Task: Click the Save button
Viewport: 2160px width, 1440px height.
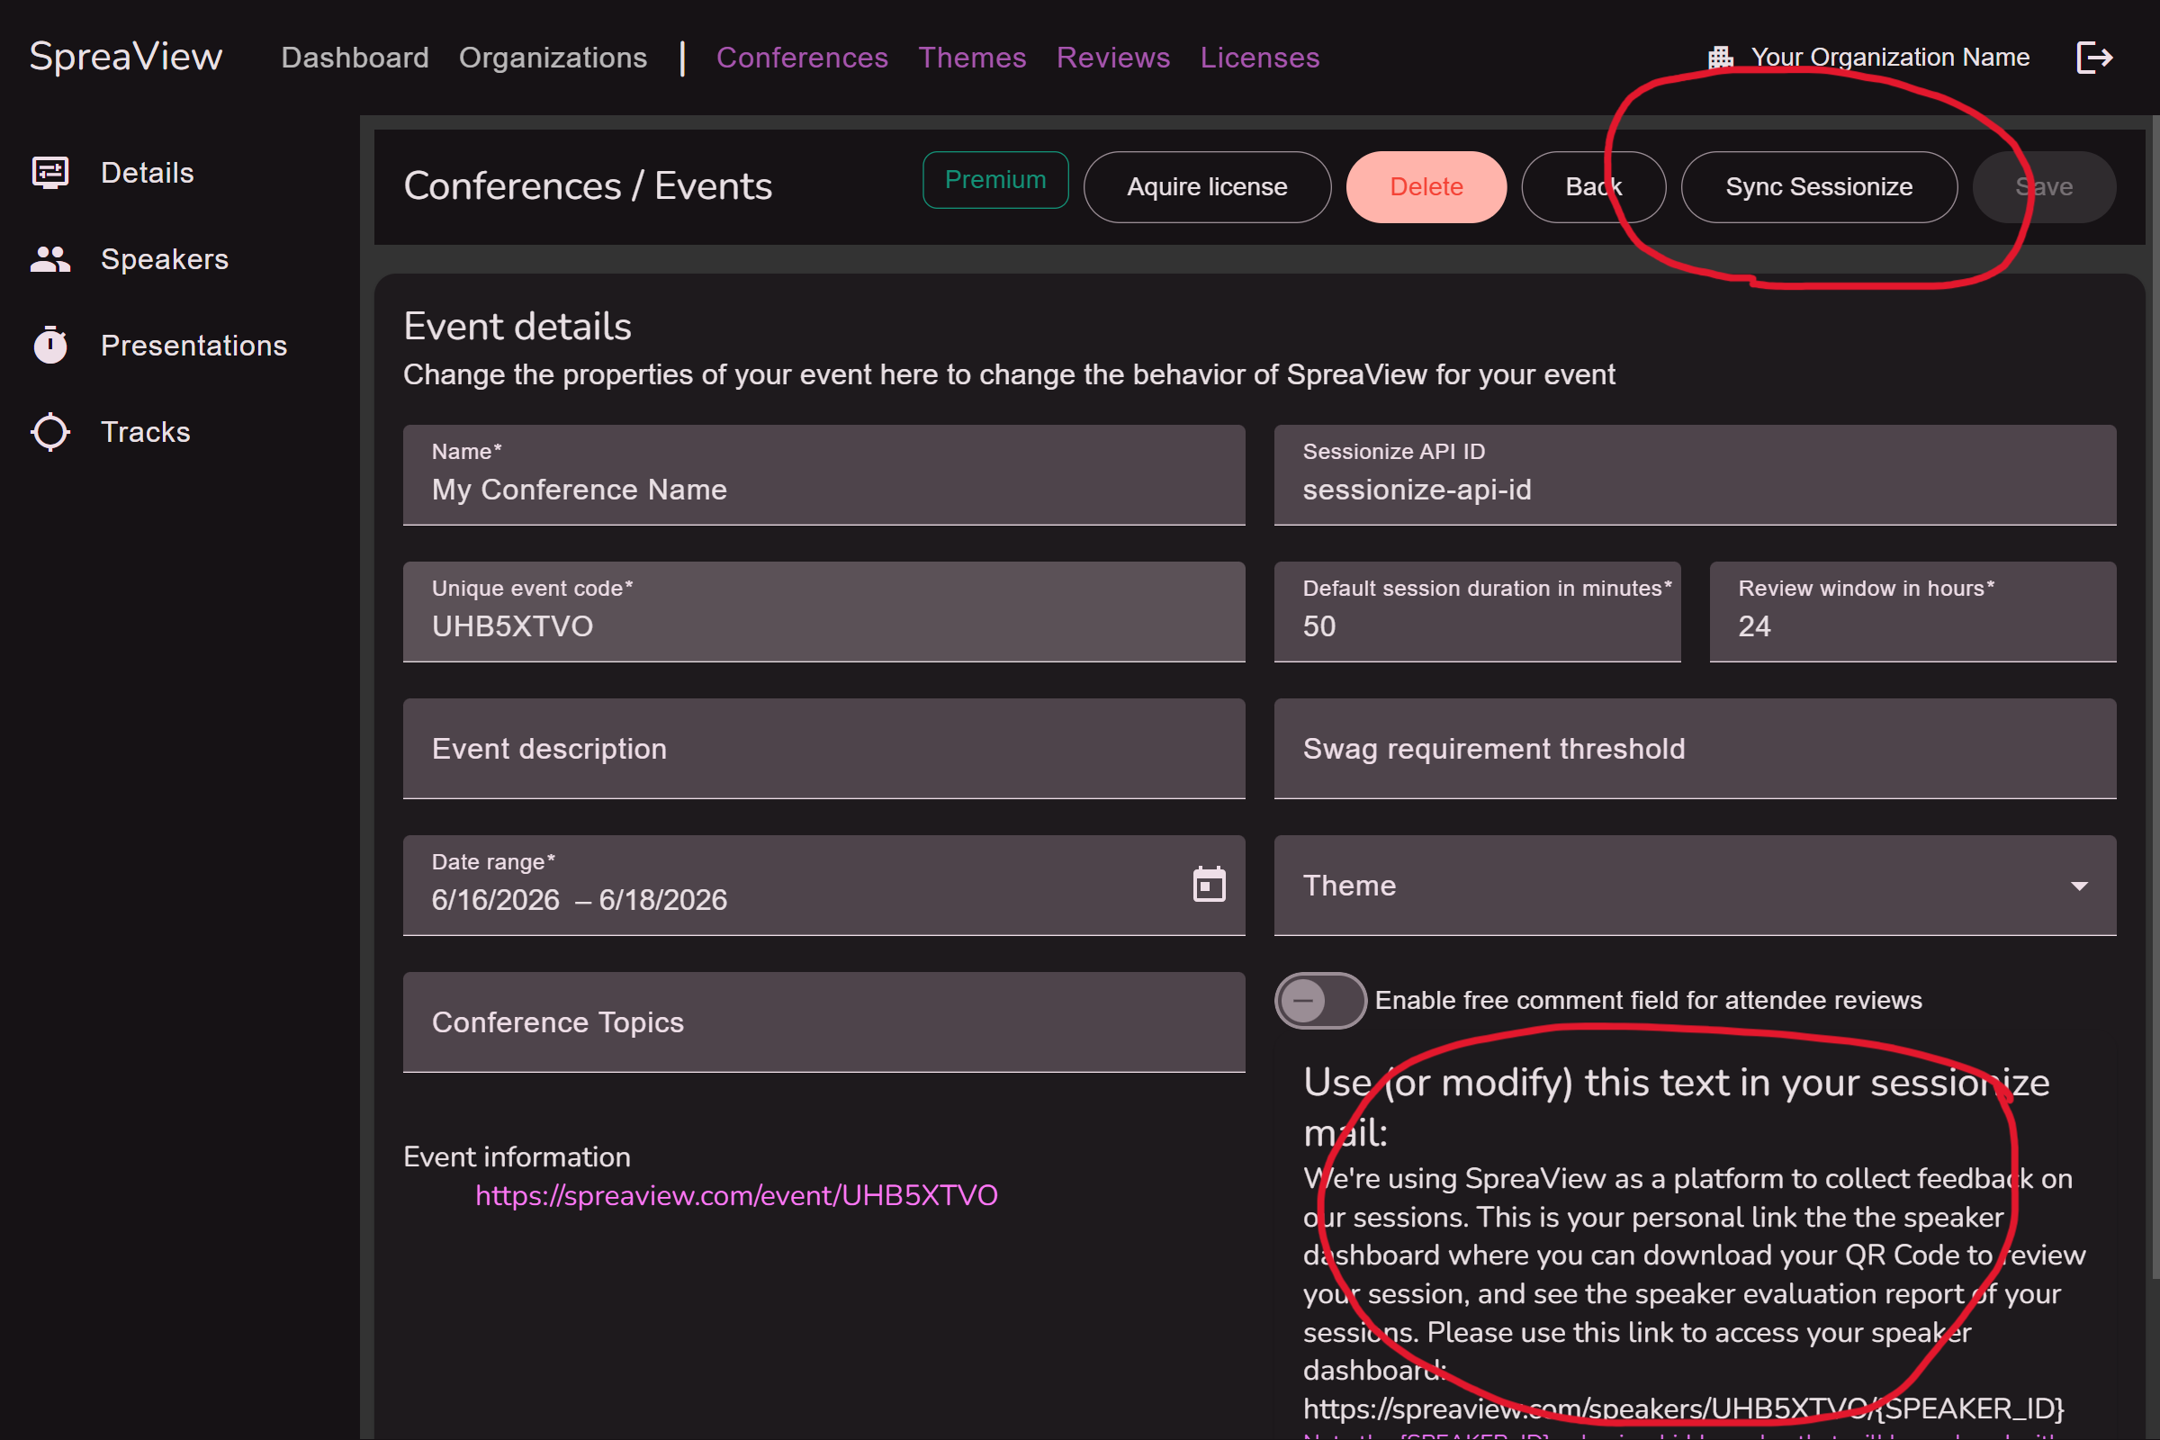Action: [2043, 187]
